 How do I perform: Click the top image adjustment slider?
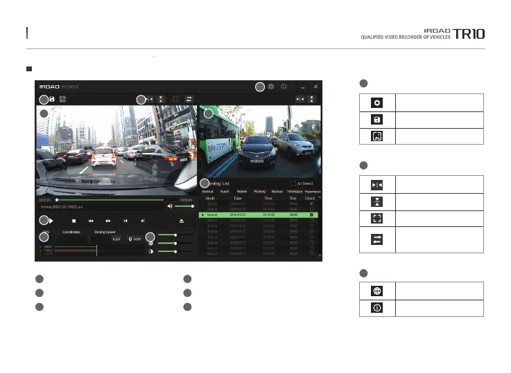175,235
